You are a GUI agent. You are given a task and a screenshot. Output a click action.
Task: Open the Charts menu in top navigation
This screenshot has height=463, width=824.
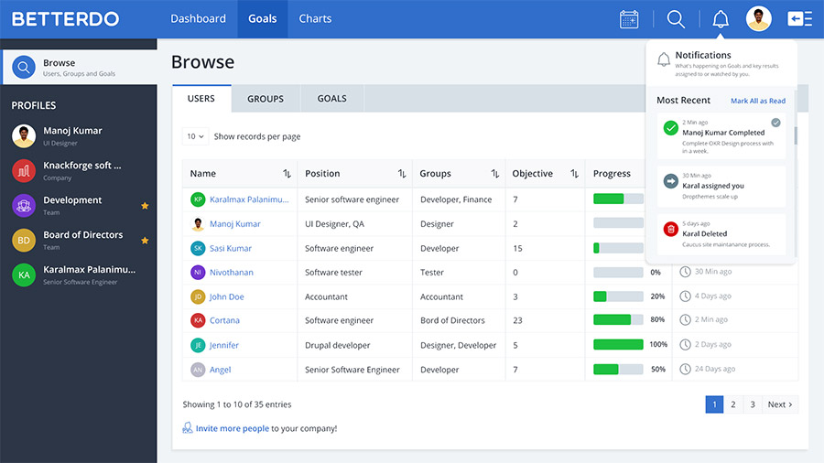click(x=315, y=19)
